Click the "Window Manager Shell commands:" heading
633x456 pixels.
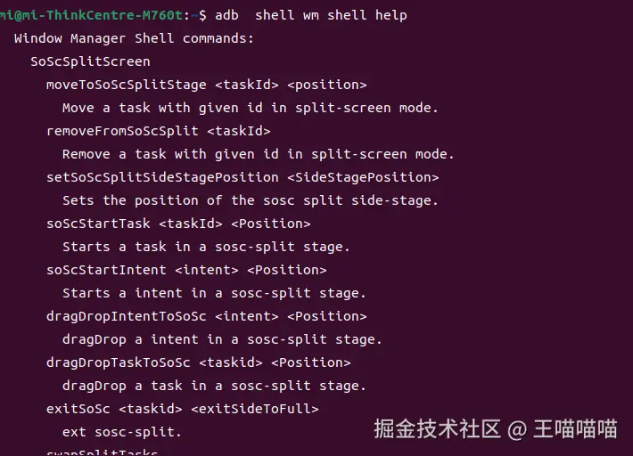(134, 38)
